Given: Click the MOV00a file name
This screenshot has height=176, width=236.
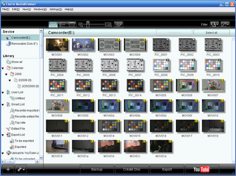Looking at the screenshot, I should [x=109, y=116].
